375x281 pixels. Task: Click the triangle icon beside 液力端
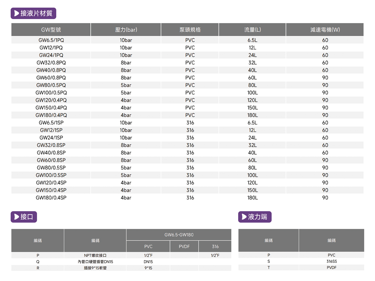[x=244, y=217]
